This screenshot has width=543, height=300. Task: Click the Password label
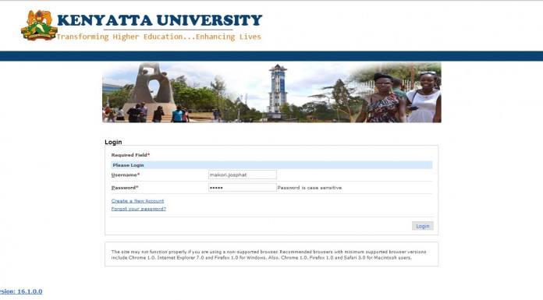(x=125, y=188)
